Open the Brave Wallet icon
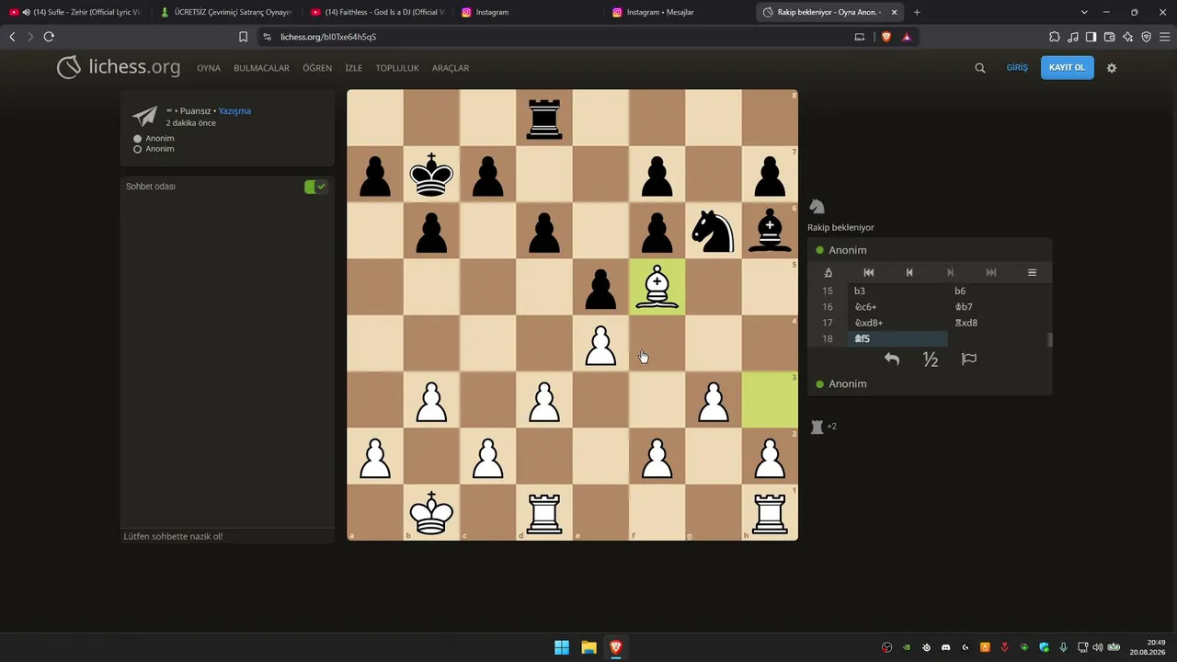Image resolution: width=1177 pixels, height=662 pixels. [1110, 37]
